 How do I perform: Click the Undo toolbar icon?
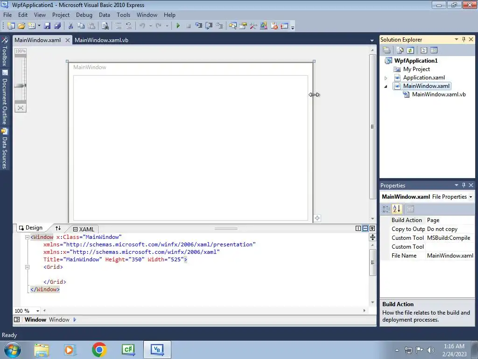(142, 26)
